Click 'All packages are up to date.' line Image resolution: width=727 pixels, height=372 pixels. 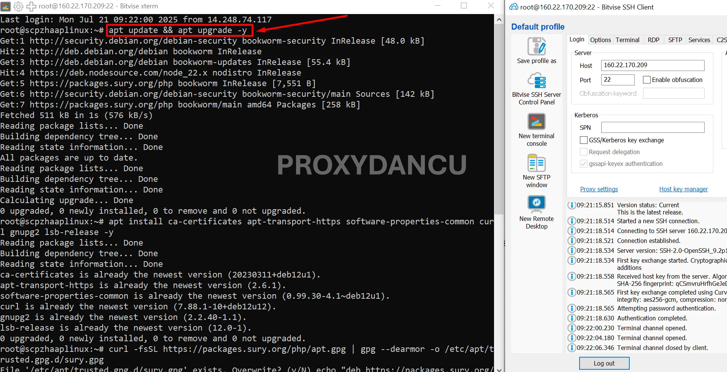click(x=69, y=158)
